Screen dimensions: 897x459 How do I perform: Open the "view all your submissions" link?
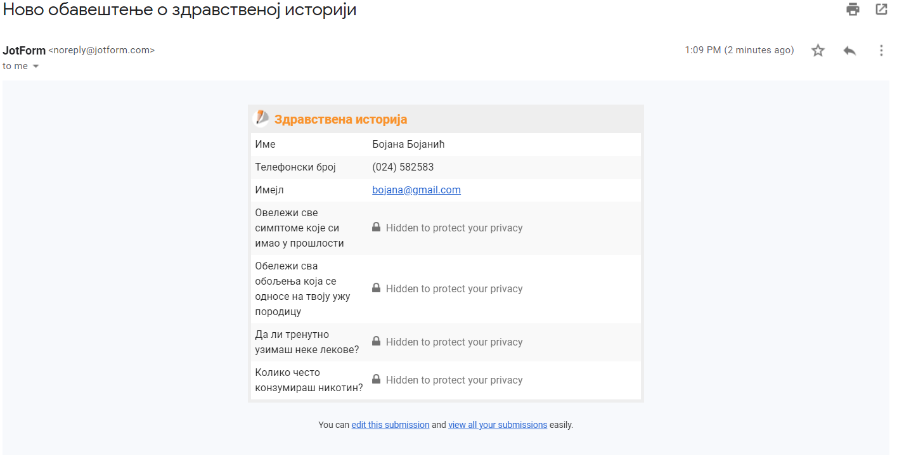497,425
